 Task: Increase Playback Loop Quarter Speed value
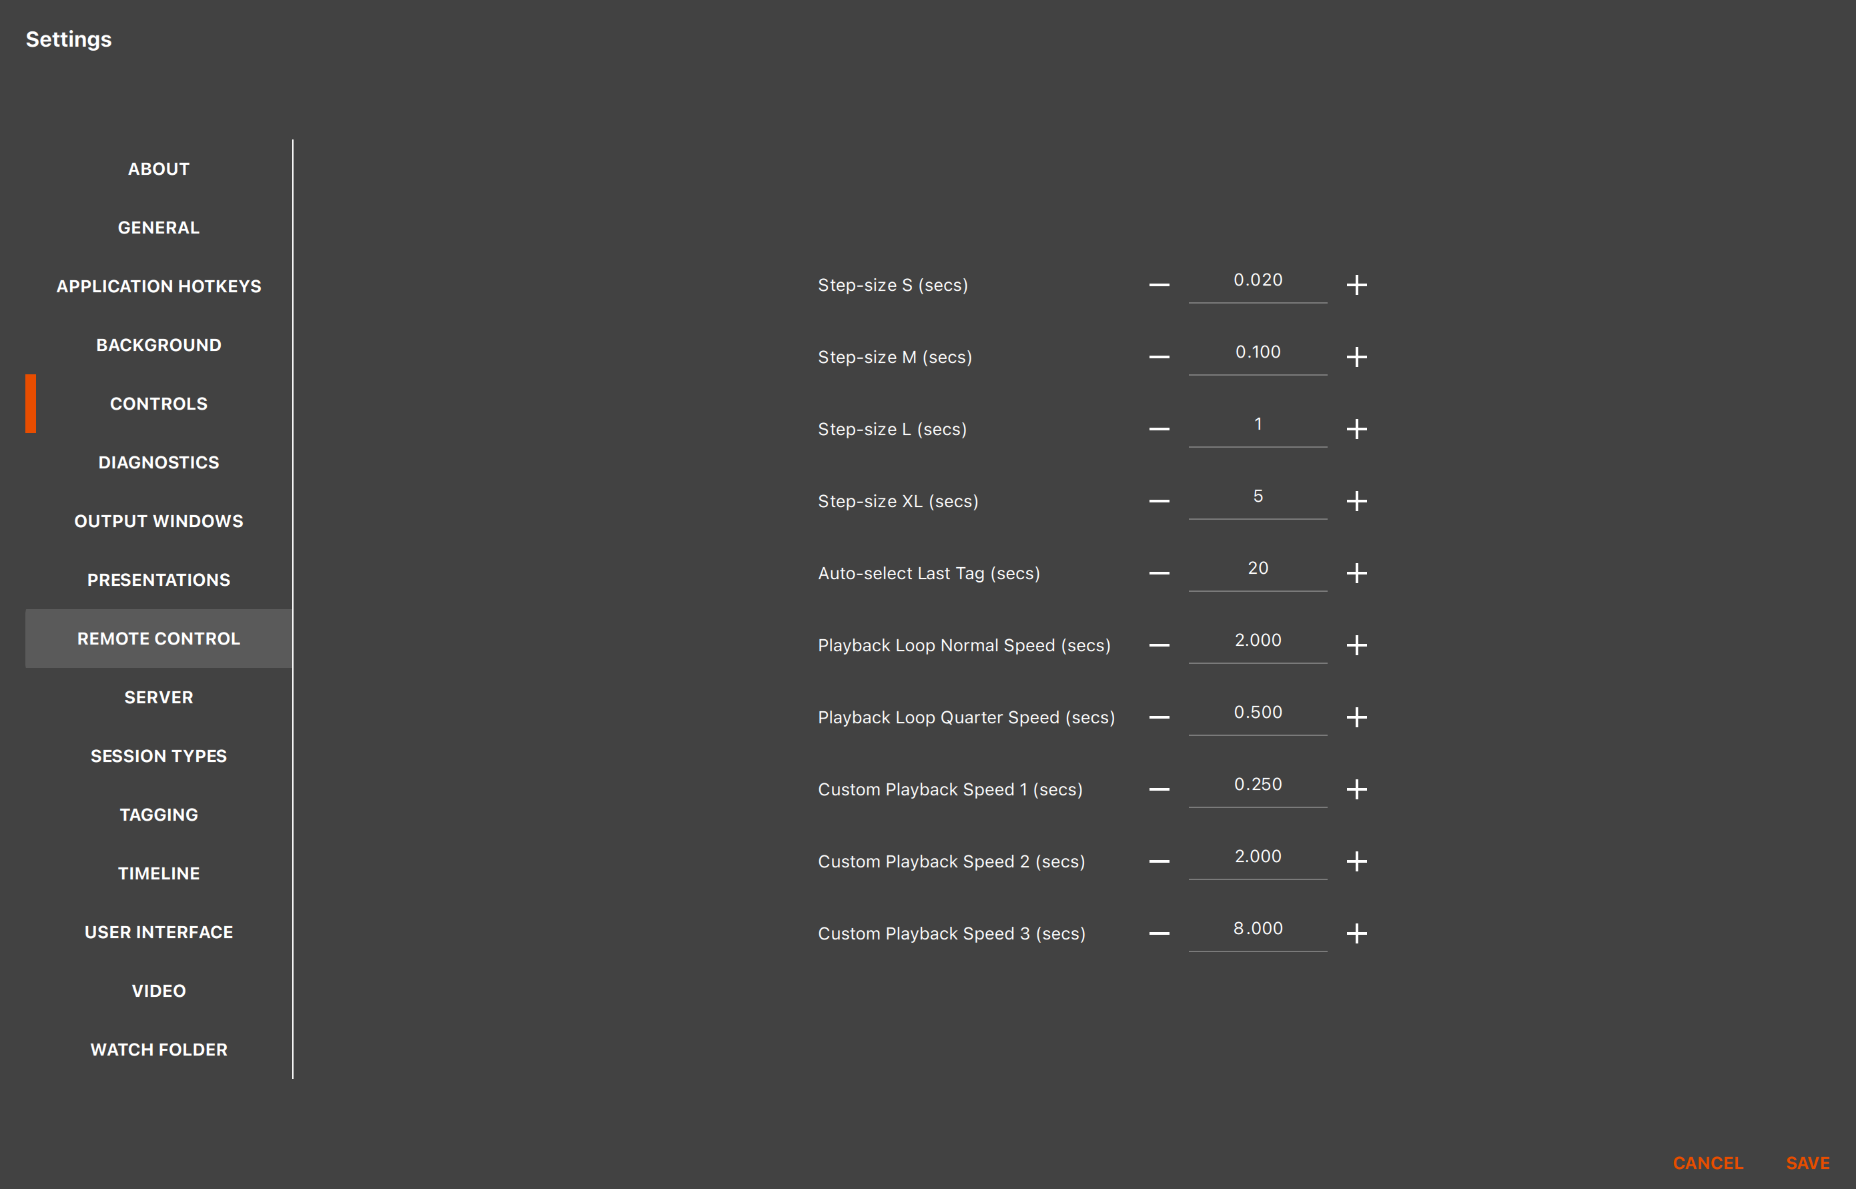point(1356,717)
